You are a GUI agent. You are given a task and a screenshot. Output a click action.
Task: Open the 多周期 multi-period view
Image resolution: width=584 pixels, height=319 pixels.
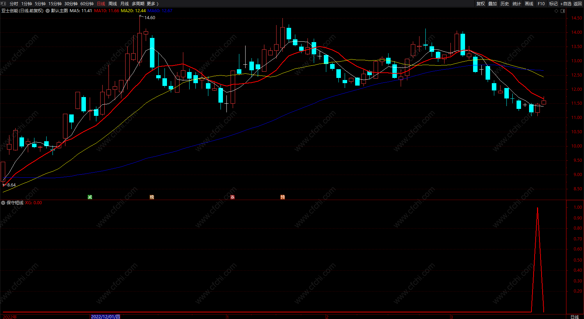138,3
